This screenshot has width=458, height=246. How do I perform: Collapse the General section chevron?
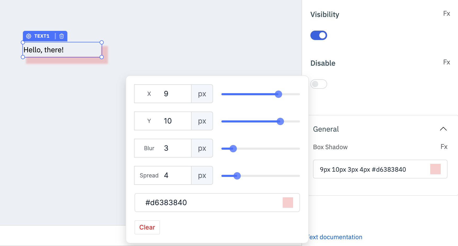pyautogui.click(x=443, y=129)
